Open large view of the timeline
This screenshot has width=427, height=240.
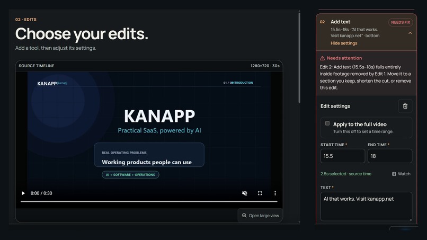260,216
